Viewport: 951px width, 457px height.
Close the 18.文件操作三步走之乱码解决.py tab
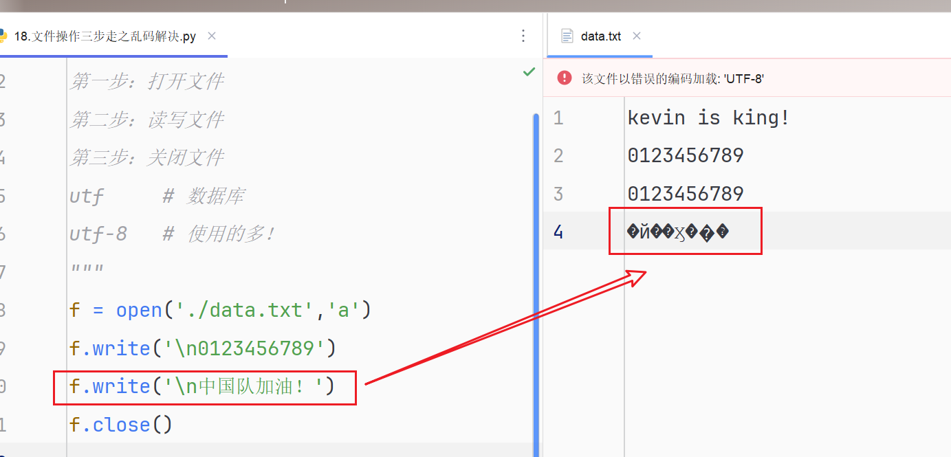pos(212,36)
